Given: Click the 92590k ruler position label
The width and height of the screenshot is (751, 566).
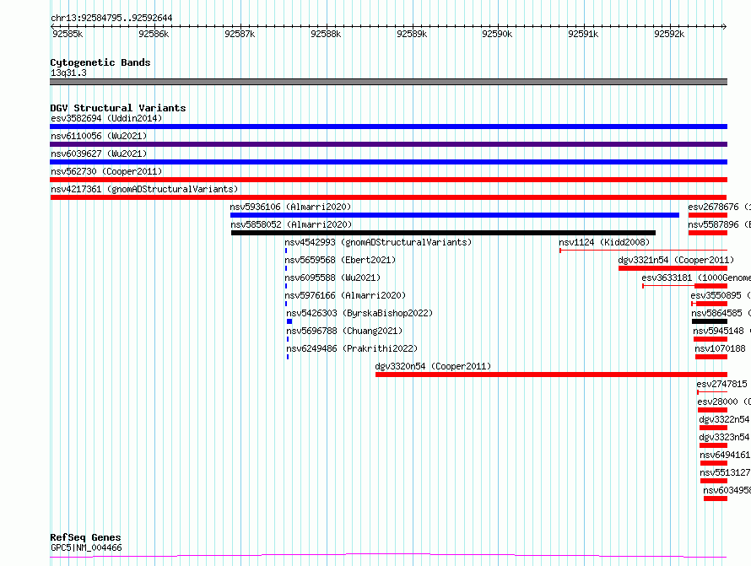Looking at the screenshot, I should click(497, 34).
